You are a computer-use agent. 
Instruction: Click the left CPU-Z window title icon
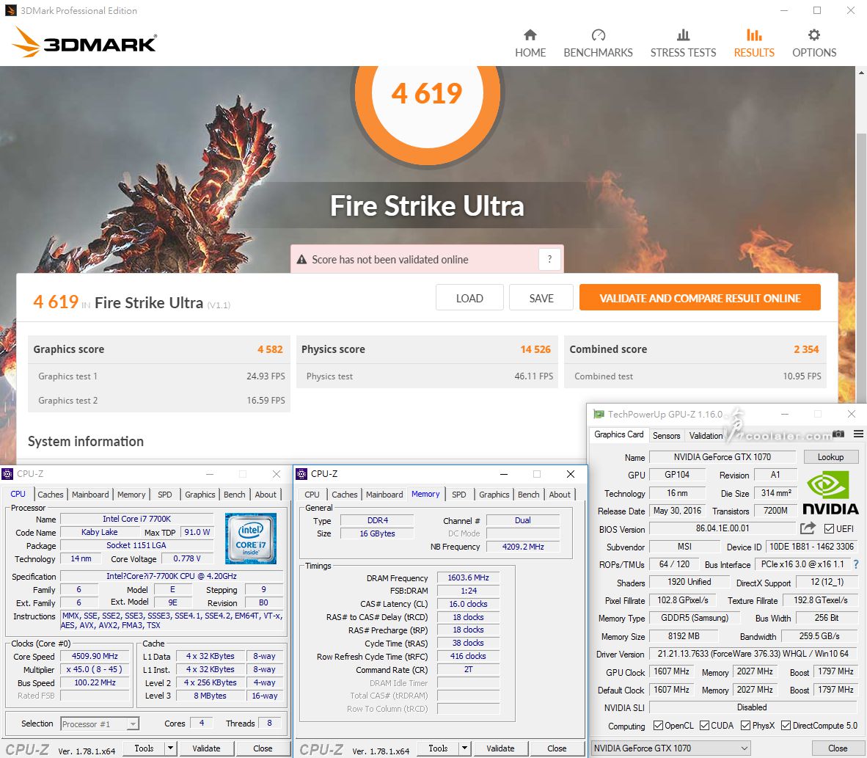coord(7,474)
